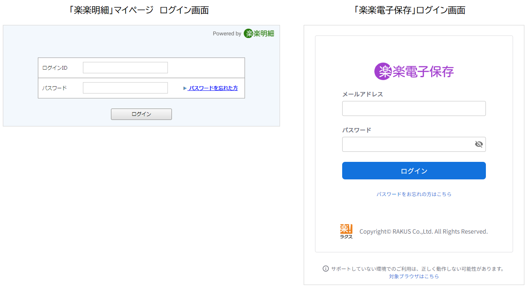This screenshot has height=287, width=526.
Task: Click the purple 楽楽電子保存 logo
Action: click(x=414, y=71)
